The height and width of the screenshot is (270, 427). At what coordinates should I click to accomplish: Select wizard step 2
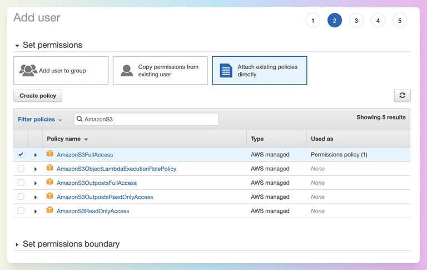coord(334,21)
